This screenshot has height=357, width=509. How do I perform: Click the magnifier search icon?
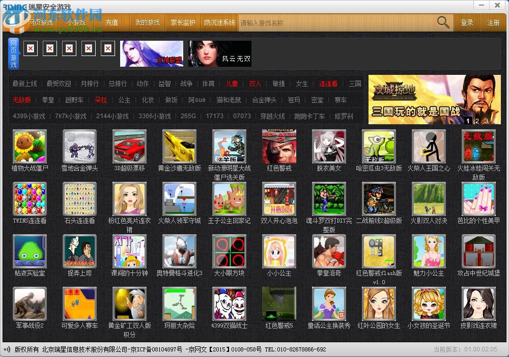443,22
